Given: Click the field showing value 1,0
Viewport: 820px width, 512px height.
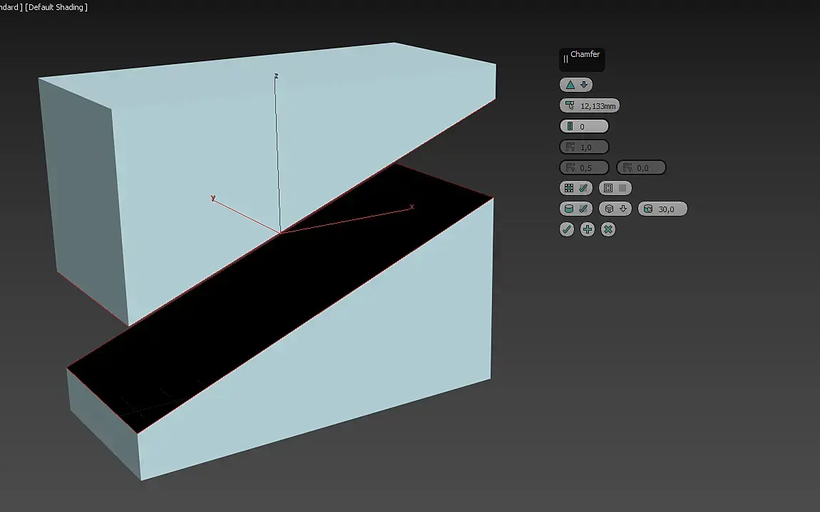Looking at the screenshot, I should coord(584,147).
